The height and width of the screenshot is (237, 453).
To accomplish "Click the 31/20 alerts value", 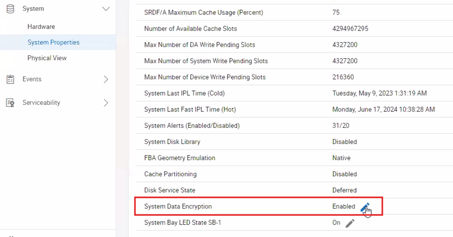I will pyautogui.click(x=341, y=126).
